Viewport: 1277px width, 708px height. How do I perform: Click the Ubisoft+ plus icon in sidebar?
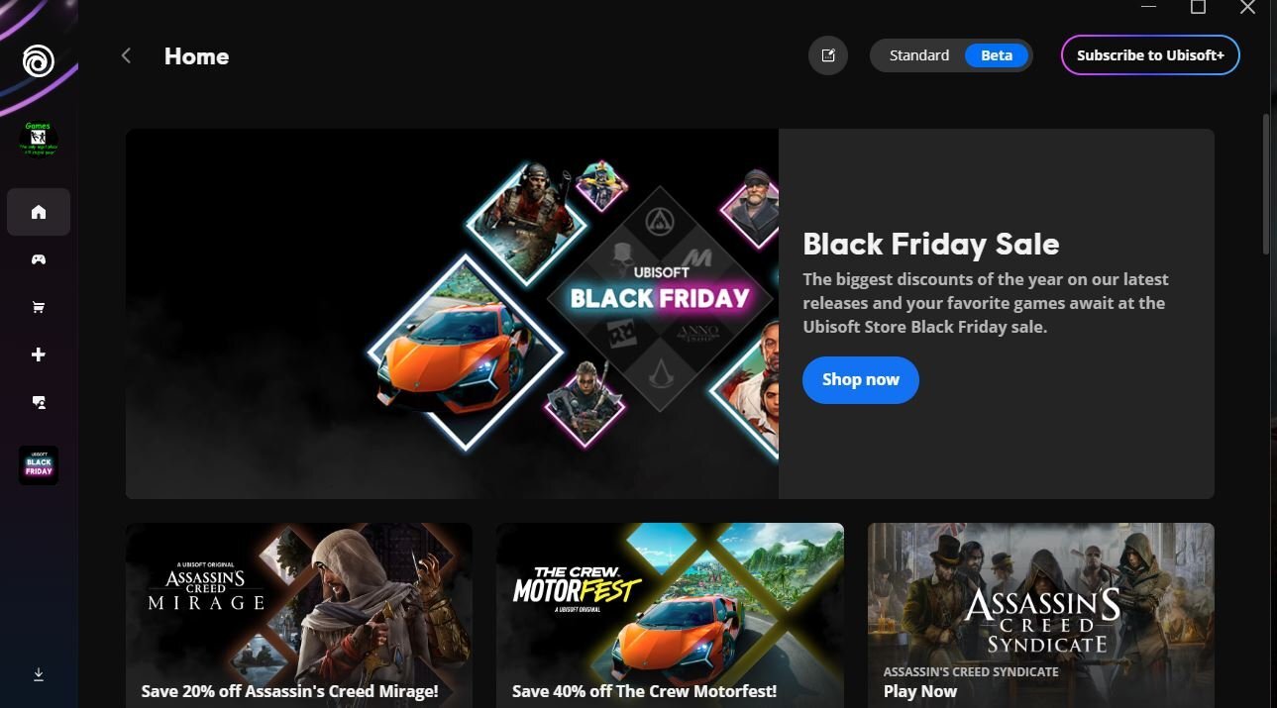(39, 354)
